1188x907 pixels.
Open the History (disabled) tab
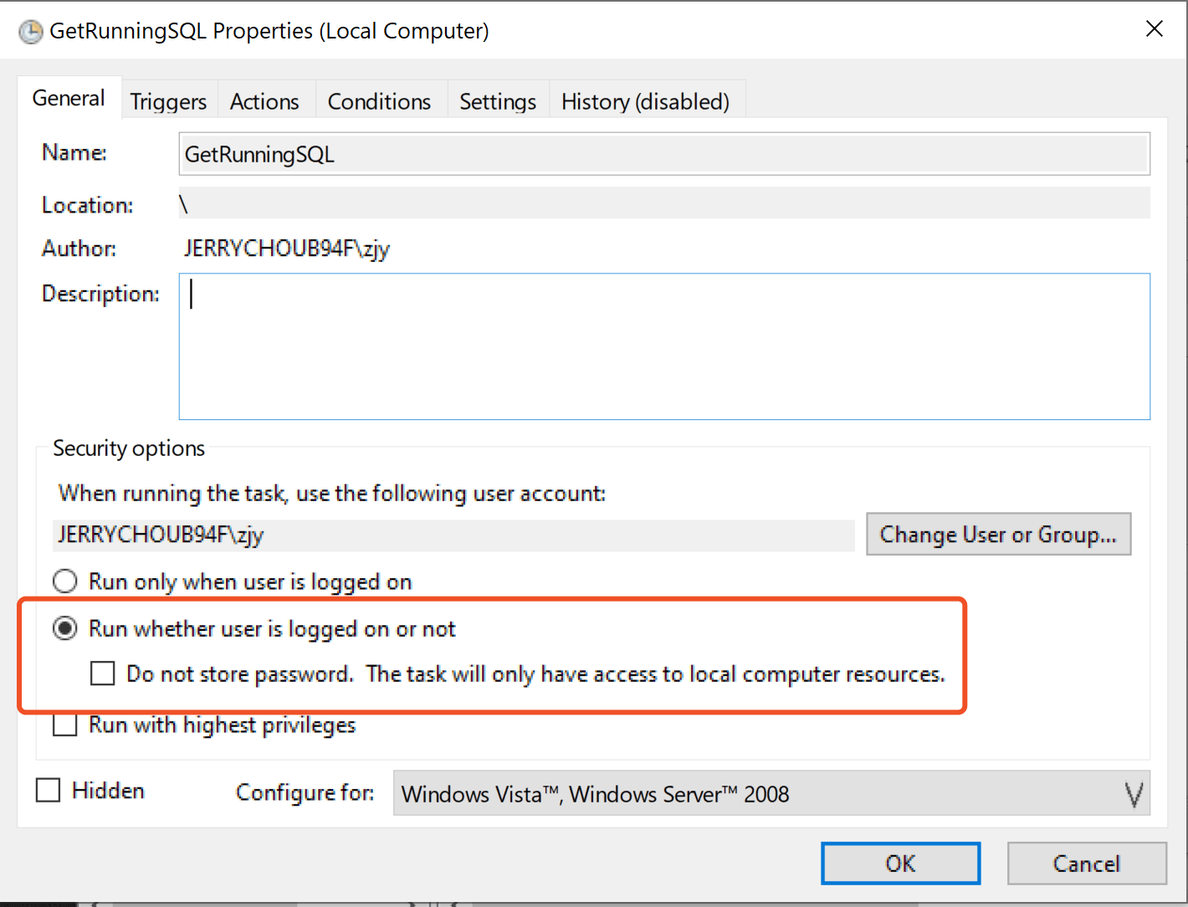(645, 102)
